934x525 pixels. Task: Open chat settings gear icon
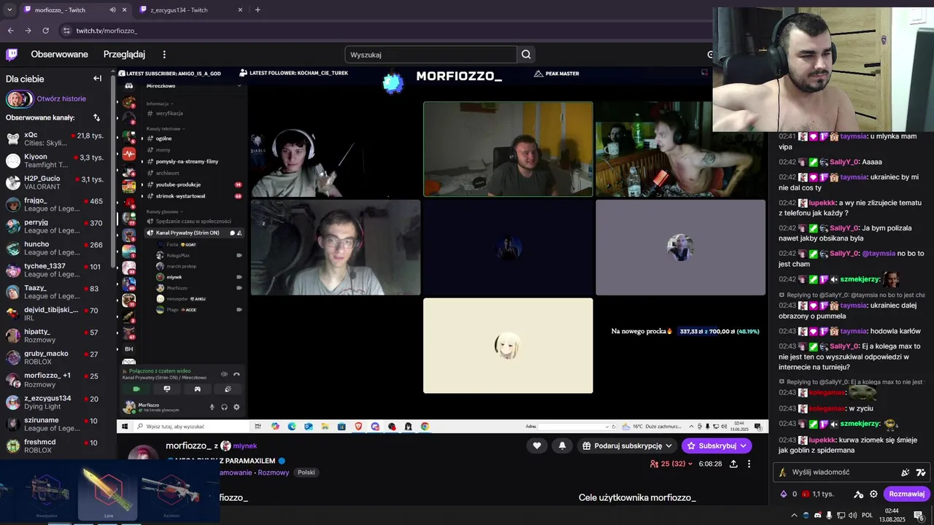(873, 494)
